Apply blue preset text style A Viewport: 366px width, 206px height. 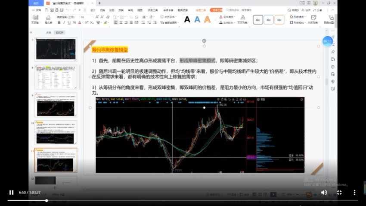(197, 19)
